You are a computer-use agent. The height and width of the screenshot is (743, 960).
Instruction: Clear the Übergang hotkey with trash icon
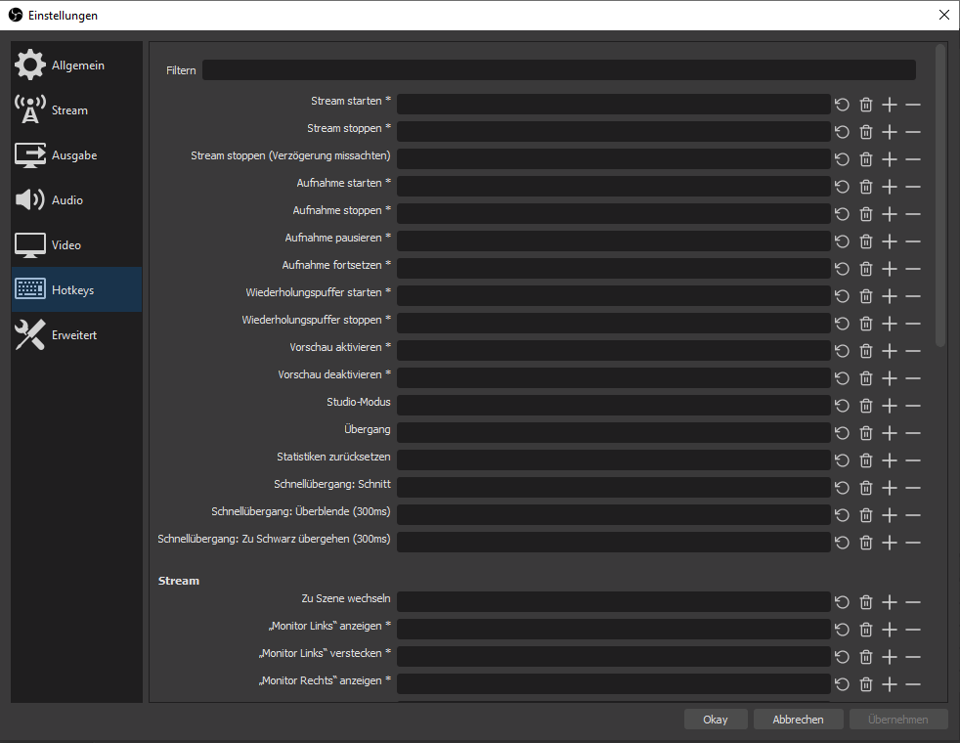[865, 433]
